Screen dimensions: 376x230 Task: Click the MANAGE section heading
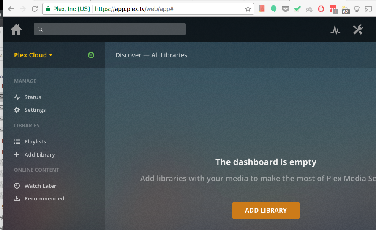(25, 81)
